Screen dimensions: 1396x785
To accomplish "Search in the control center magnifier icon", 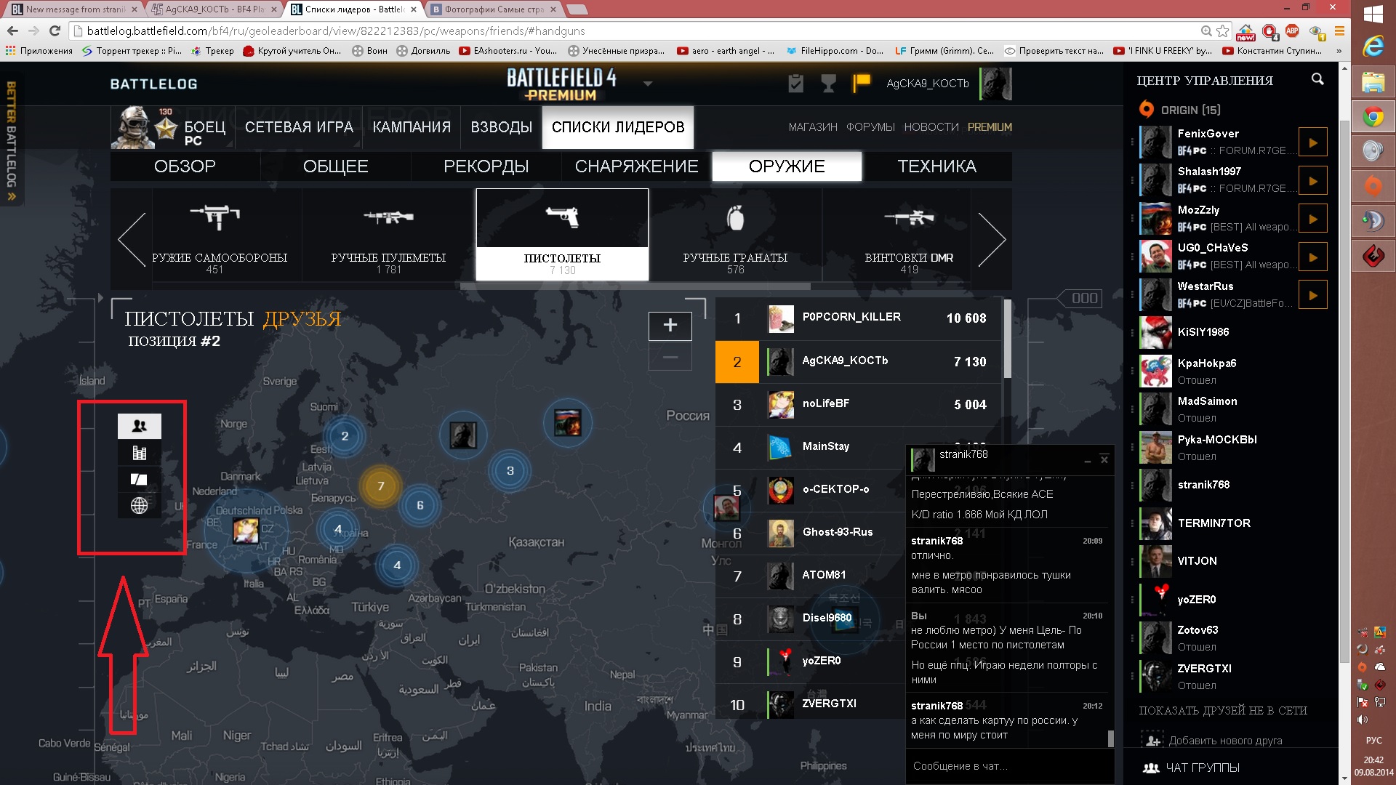I will 1317,79.
